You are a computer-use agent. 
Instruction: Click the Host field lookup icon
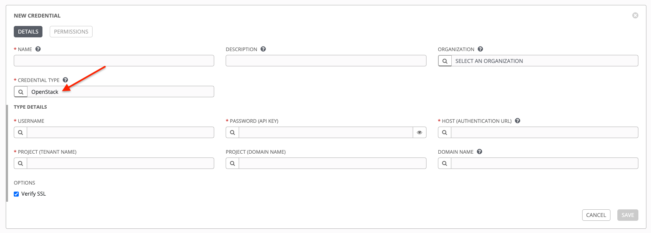(444, 132)
